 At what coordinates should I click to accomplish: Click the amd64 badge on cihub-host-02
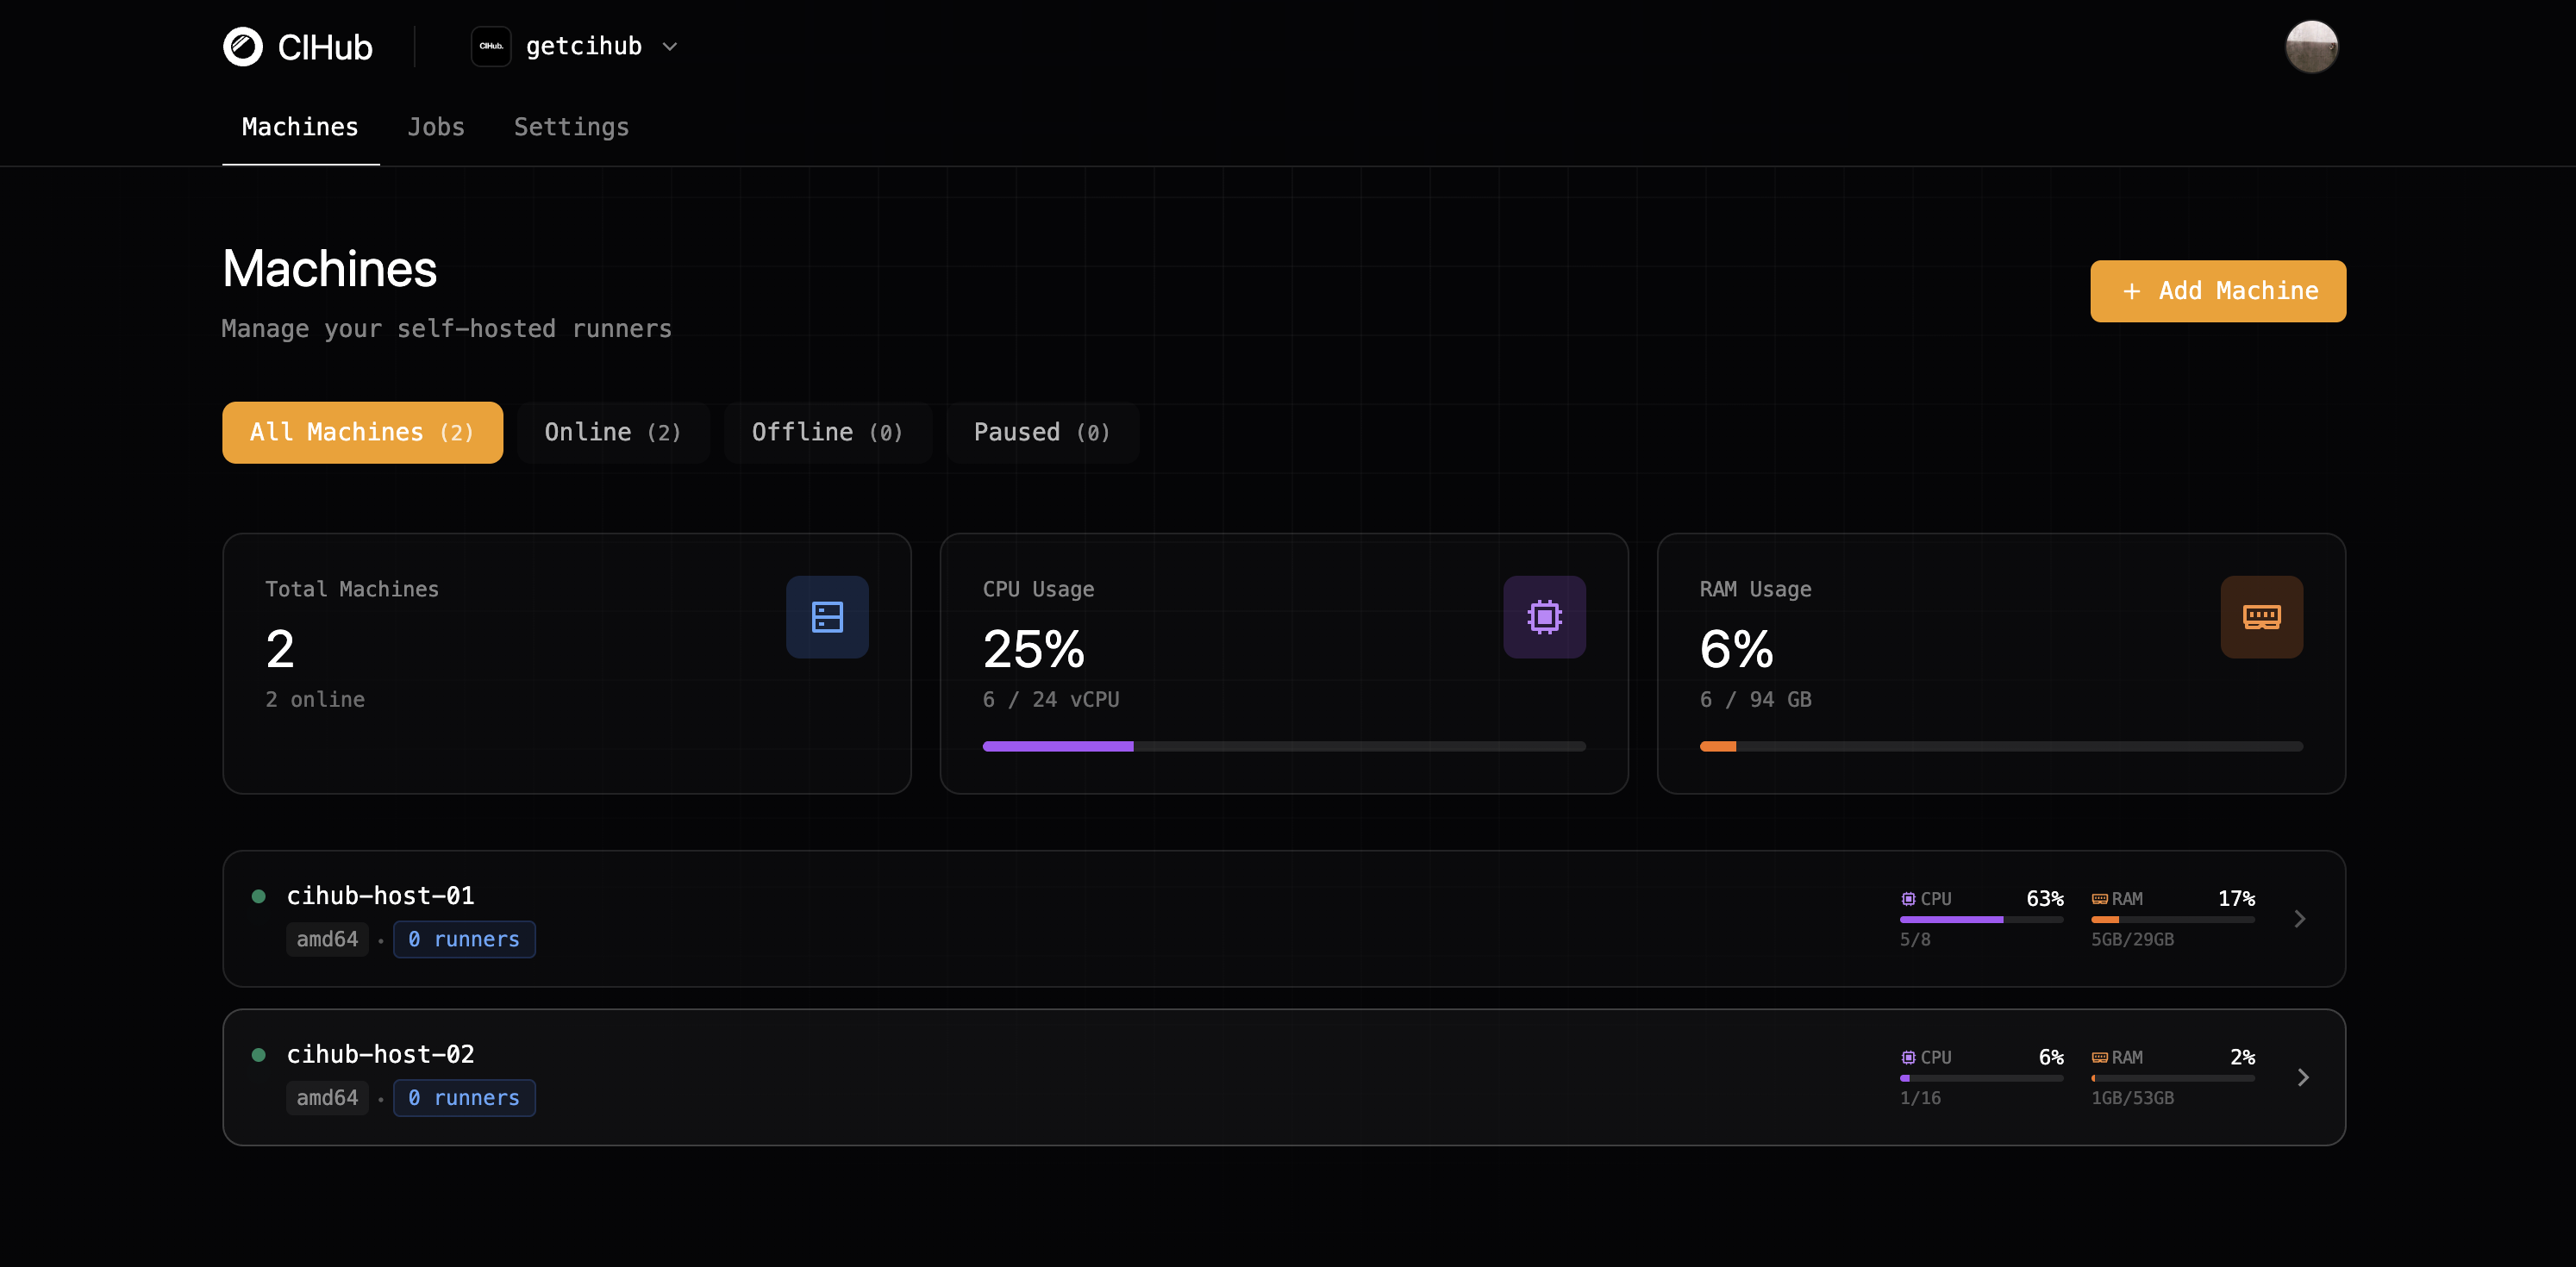point(327,1097)
